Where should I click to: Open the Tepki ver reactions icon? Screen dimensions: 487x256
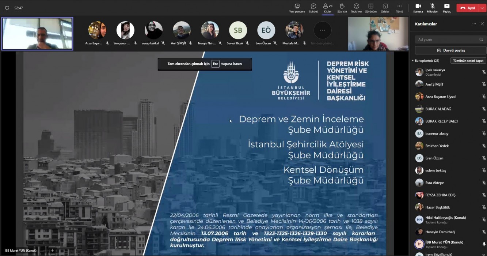tap(356, 6)
